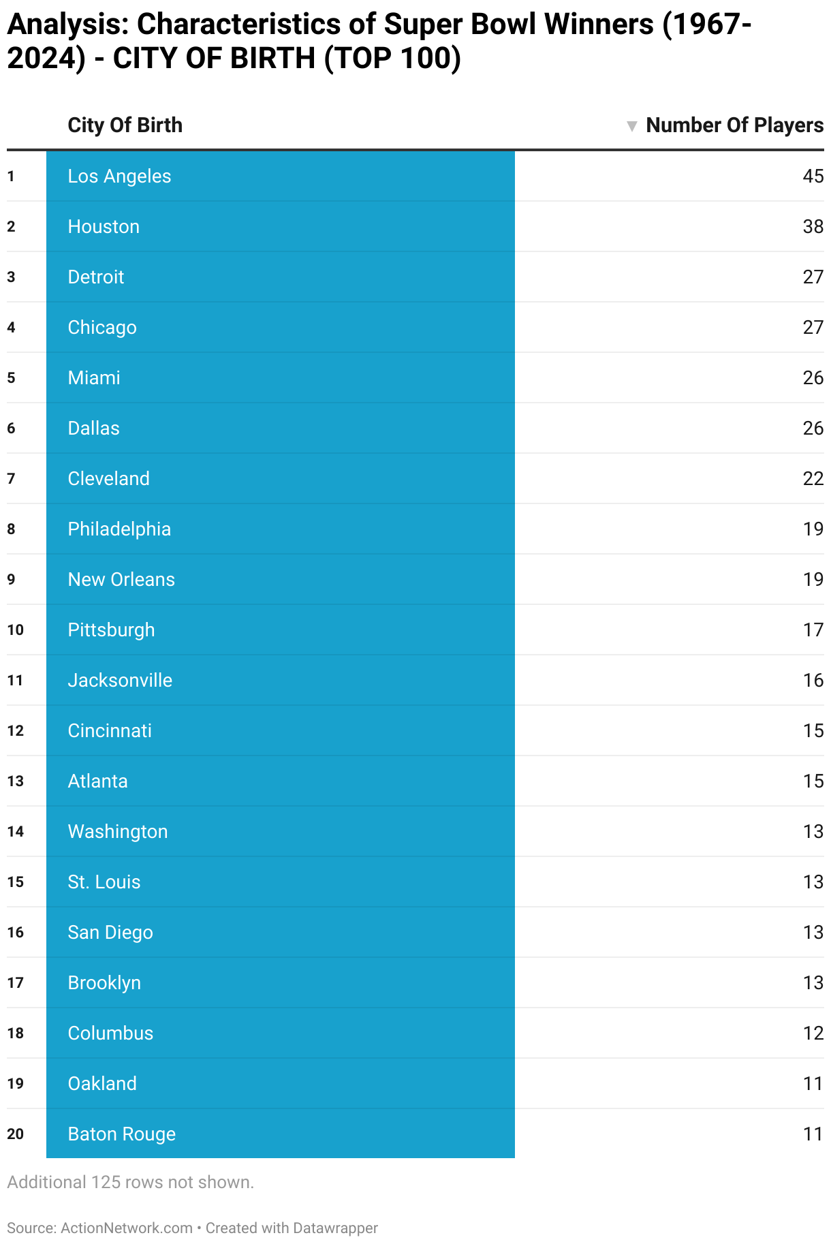The image size is (831, 1244).
Task: Sort by the Number Of Players header
Action: pos(734,125)
